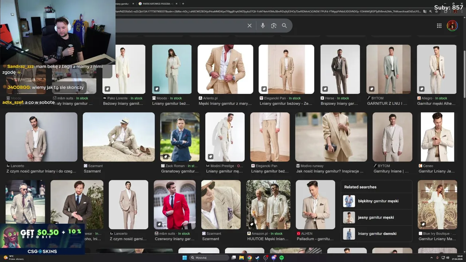Viewport: 466px width, 262px height.
Task: Bookmark this page with star icon
Action: pos(437,12)
